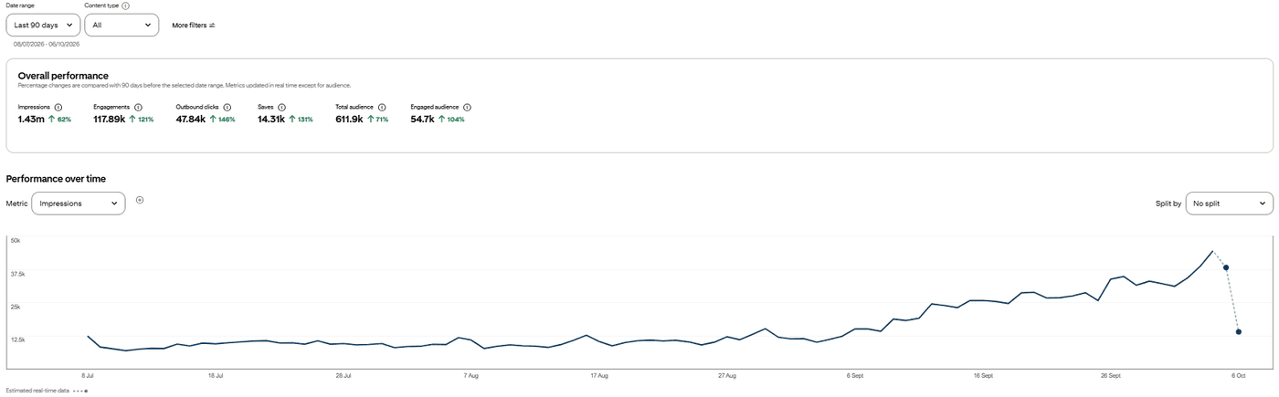Click the info icon next to Saves
This screenshot has height=397, width=1279.
click(x=281, y=107)
